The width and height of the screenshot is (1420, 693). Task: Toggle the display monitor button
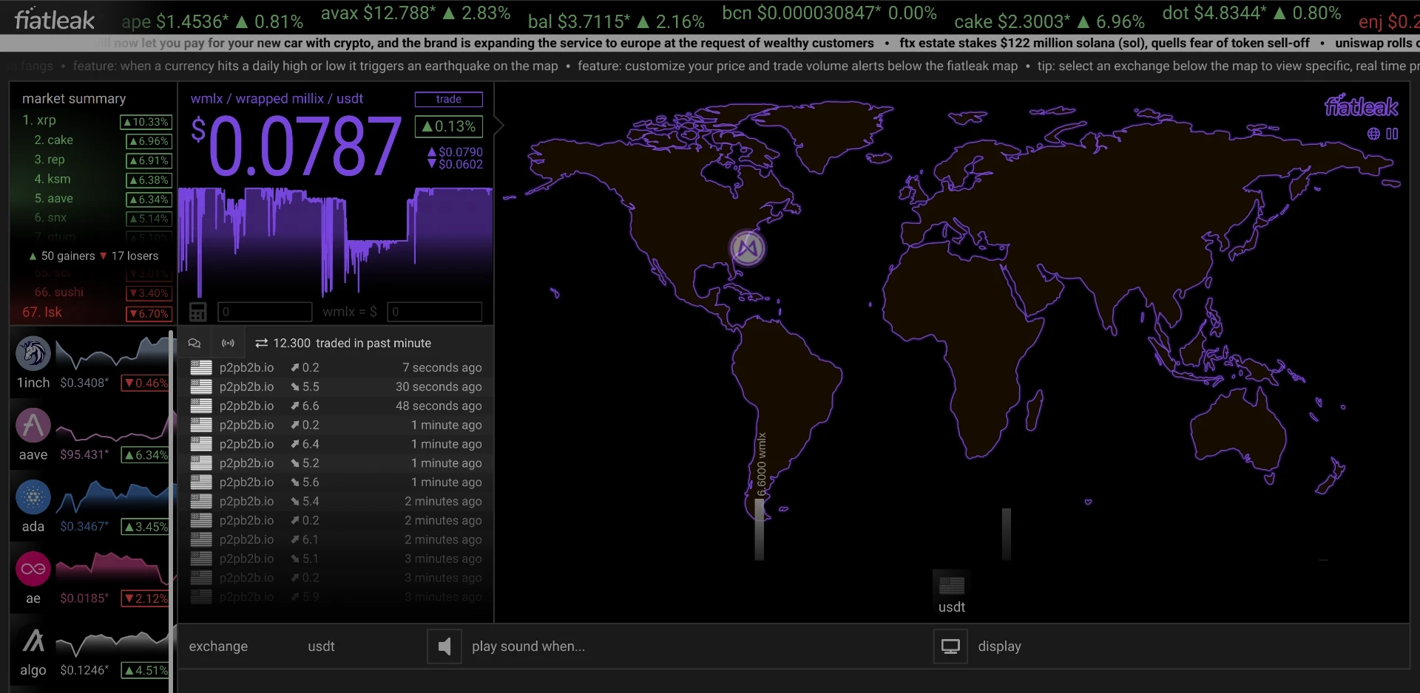coord(950,646)
